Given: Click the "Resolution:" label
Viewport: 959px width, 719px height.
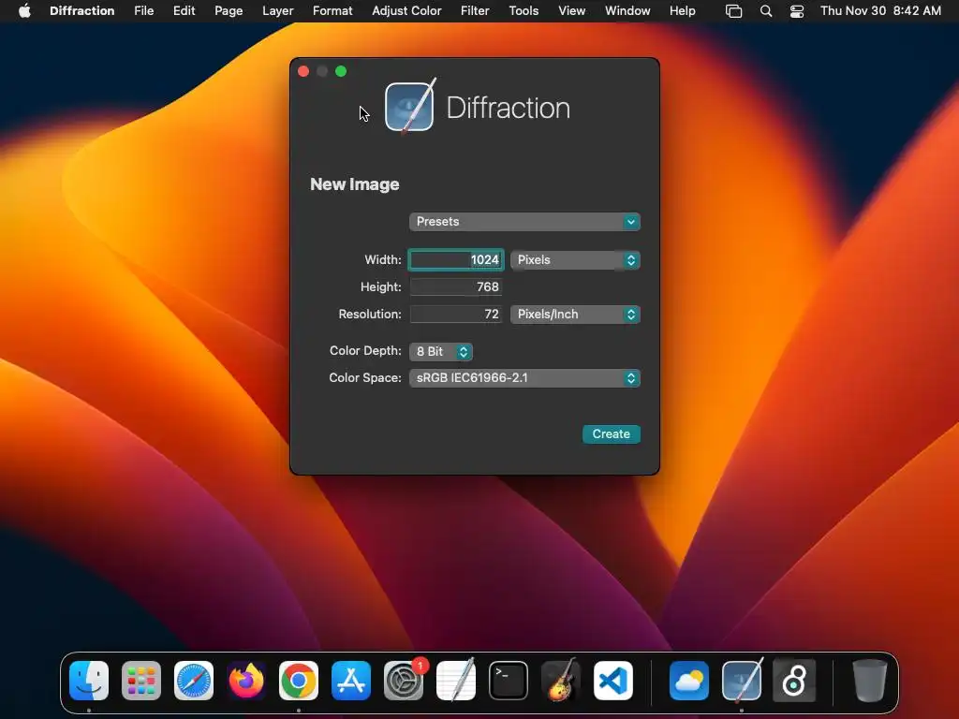Looking at the screenshot, I should pyautogui.click(x=370, y=315).
